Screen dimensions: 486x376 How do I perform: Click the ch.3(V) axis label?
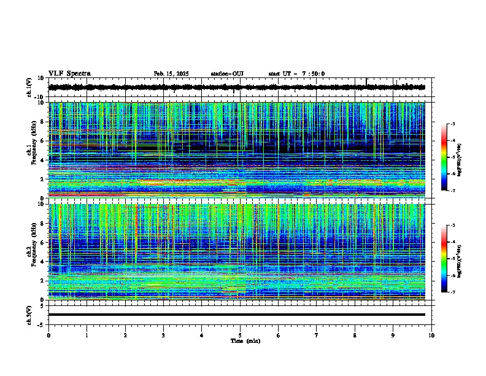pyautogui.click(x=29, y=316)
